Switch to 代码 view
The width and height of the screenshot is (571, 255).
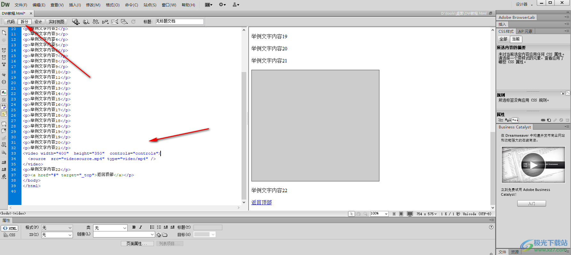(x=11, y=22)
